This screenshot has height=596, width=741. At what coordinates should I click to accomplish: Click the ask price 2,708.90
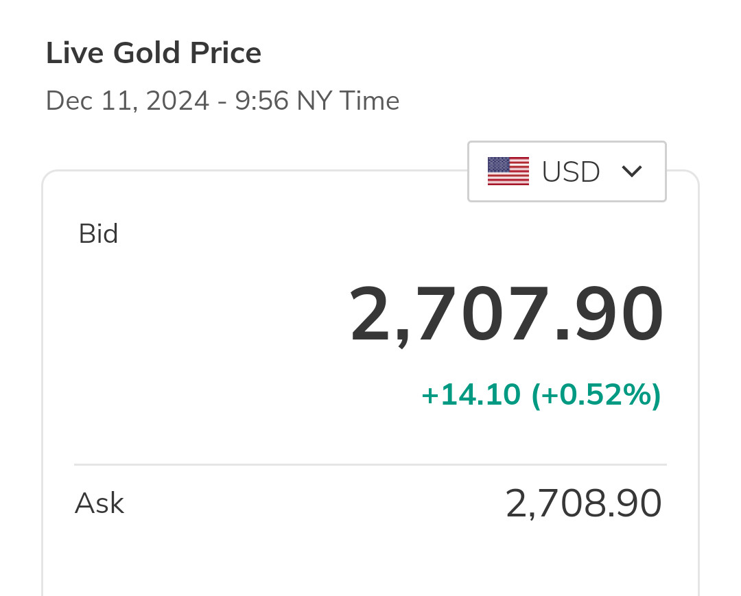583,503
